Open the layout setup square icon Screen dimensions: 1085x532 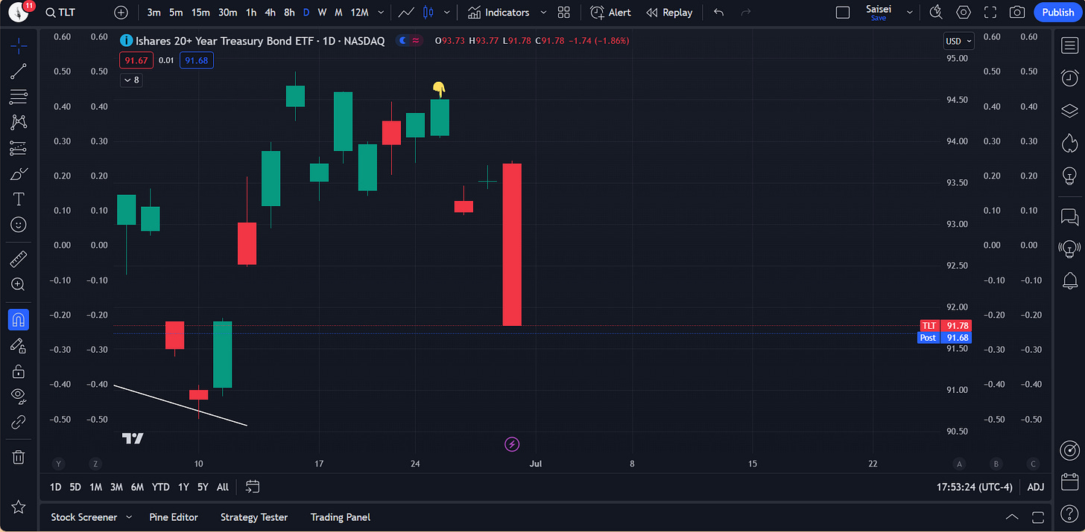(x=843, y=13)
